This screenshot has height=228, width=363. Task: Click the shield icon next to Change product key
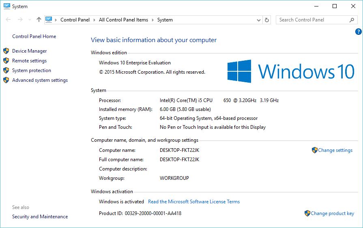[x=307, y=213]
